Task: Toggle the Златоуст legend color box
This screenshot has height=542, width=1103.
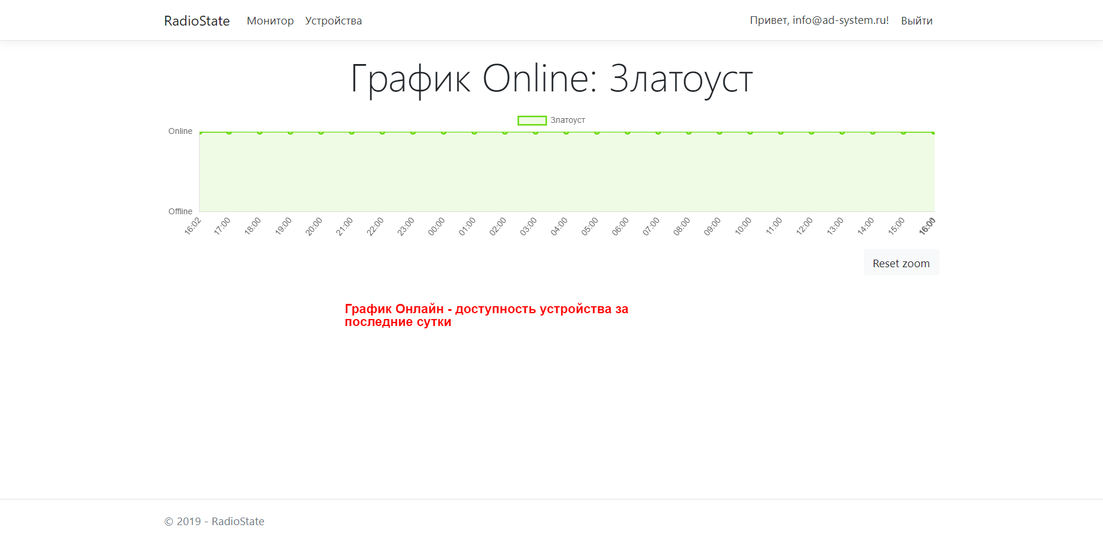Action: pos(532,121)
